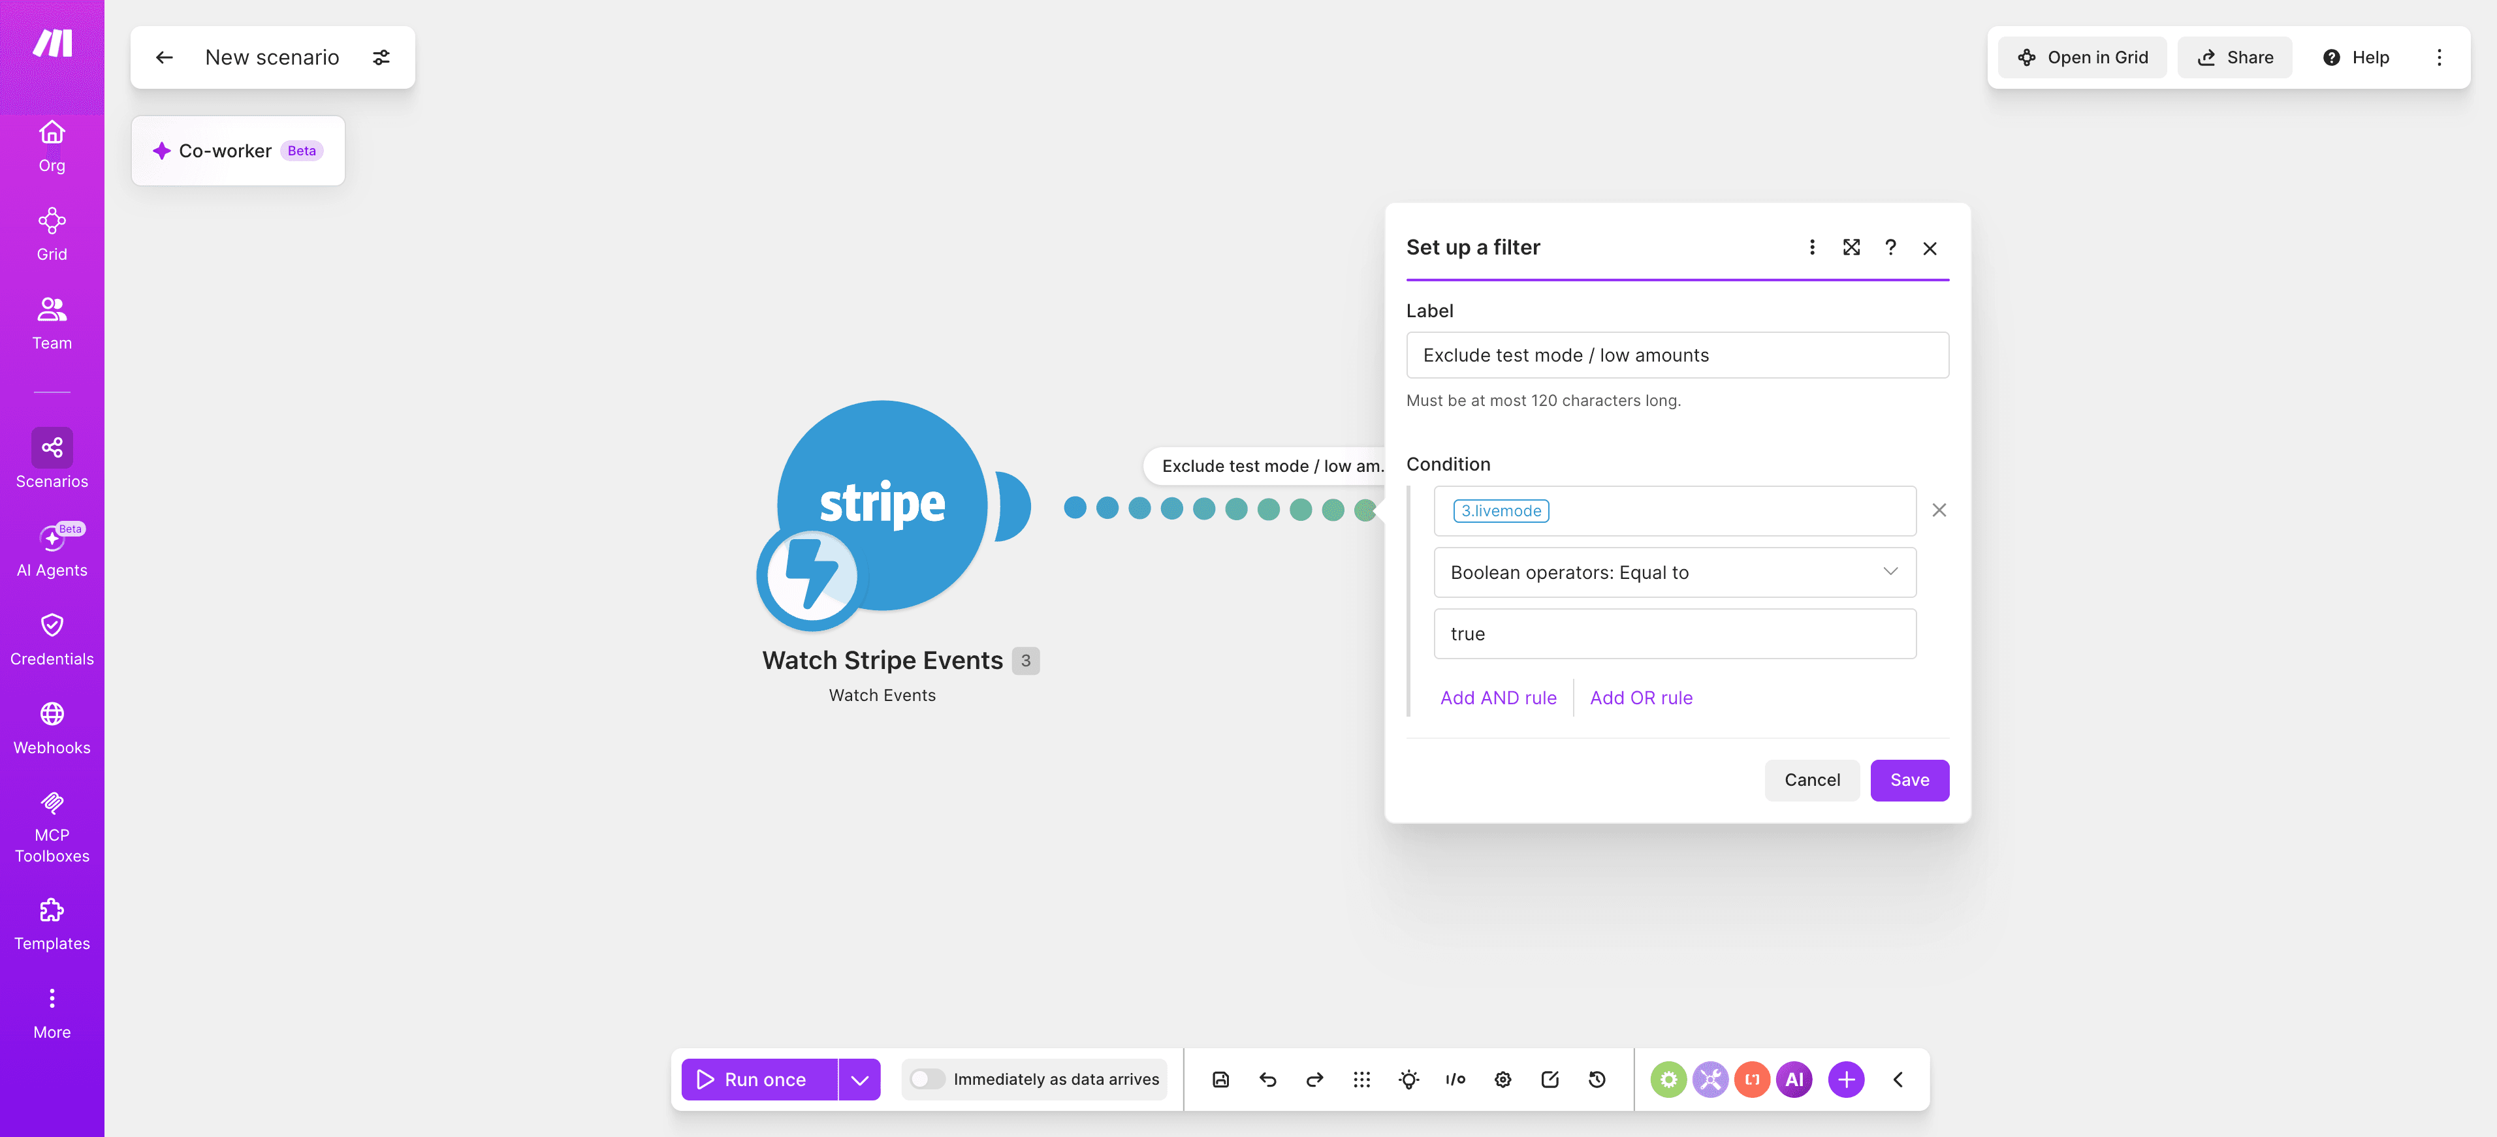The image size is (2497, 1137).
Task: Open Explain flow lightbulb icon
Action: point(1408,1080)
